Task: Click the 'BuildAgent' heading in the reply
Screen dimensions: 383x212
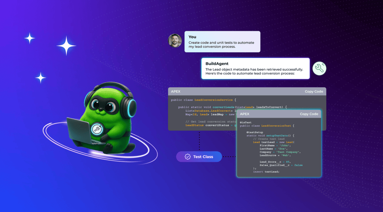Action: point(217,64)
